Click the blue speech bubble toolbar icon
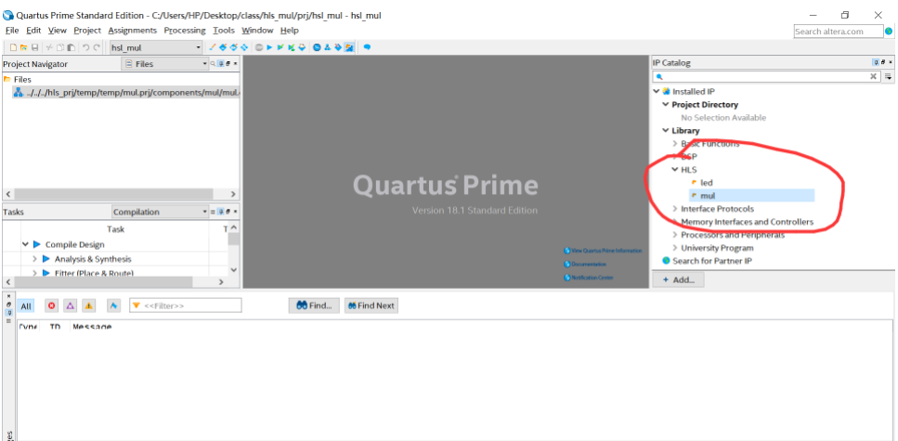Screen dimensions: 898x441 367,47
